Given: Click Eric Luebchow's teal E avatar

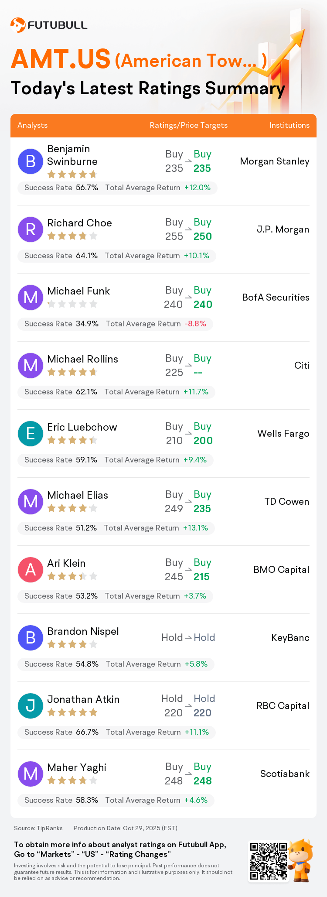Looking at the screenshot, I should point(31,433).
